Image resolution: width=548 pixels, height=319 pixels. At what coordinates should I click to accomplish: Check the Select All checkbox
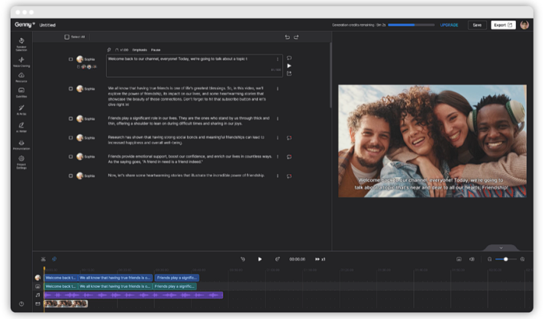(66, 37)
